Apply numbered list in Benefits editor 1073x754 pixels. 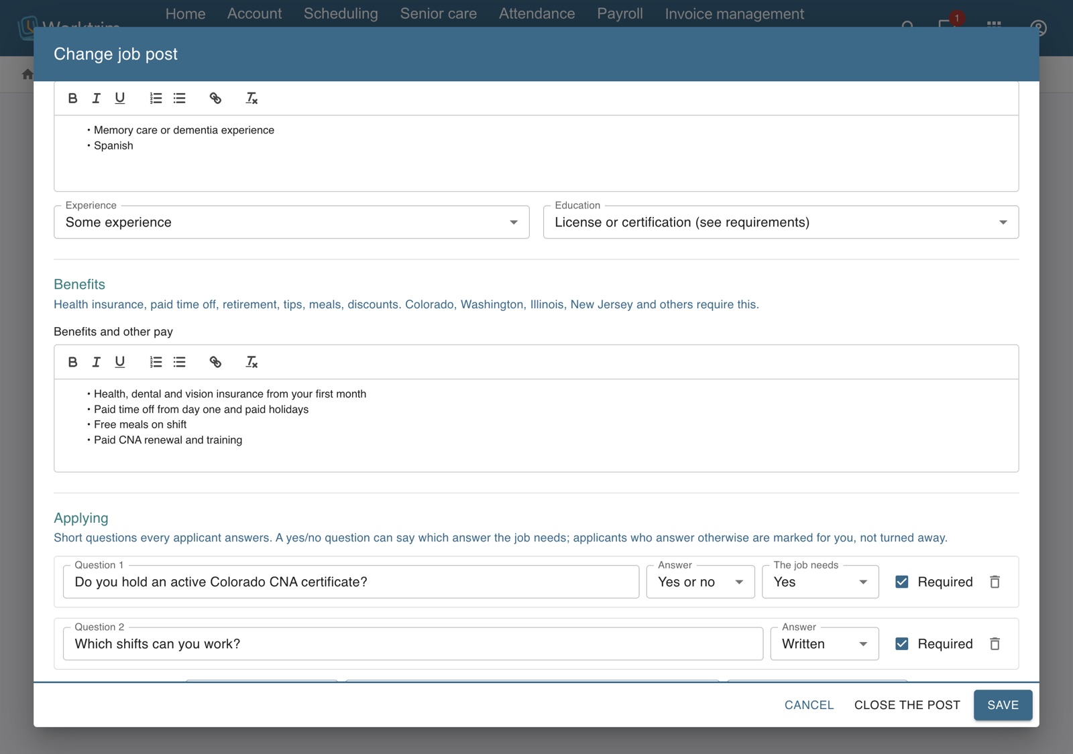click(156, 362)
